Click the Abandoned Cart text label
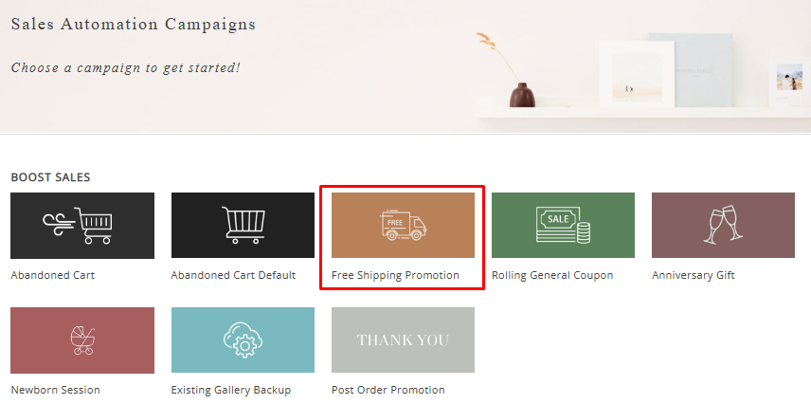811x404 pixels. coord(53,275)
